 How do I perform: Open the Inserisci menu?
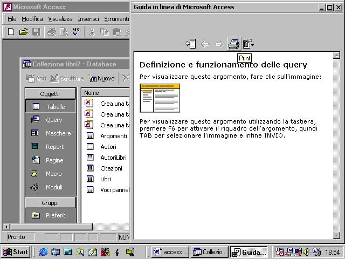pos(88,19)
